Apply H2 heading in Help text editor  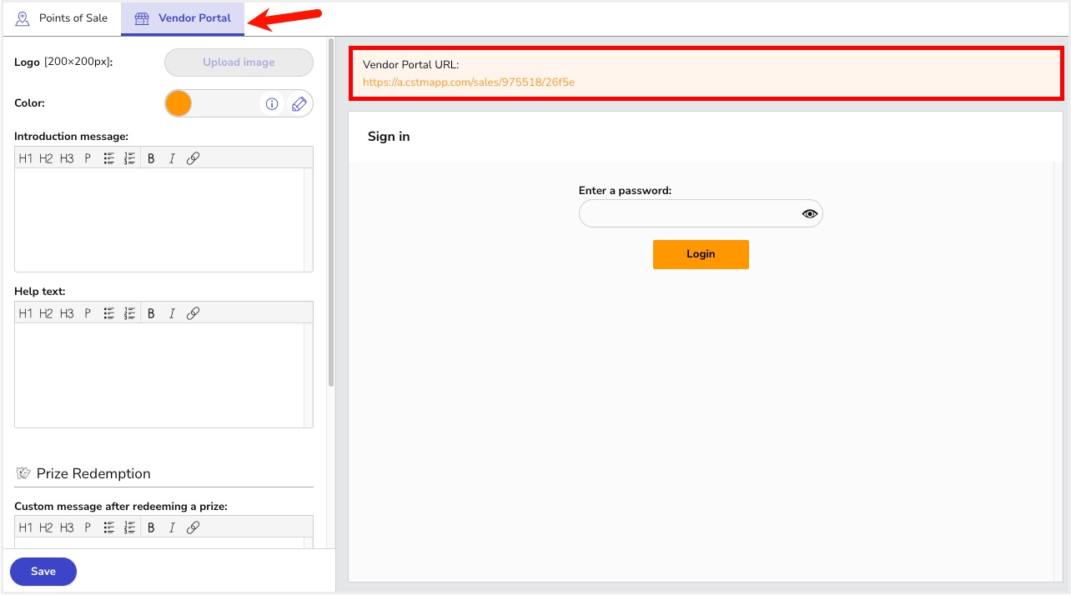tap(46, 313)
